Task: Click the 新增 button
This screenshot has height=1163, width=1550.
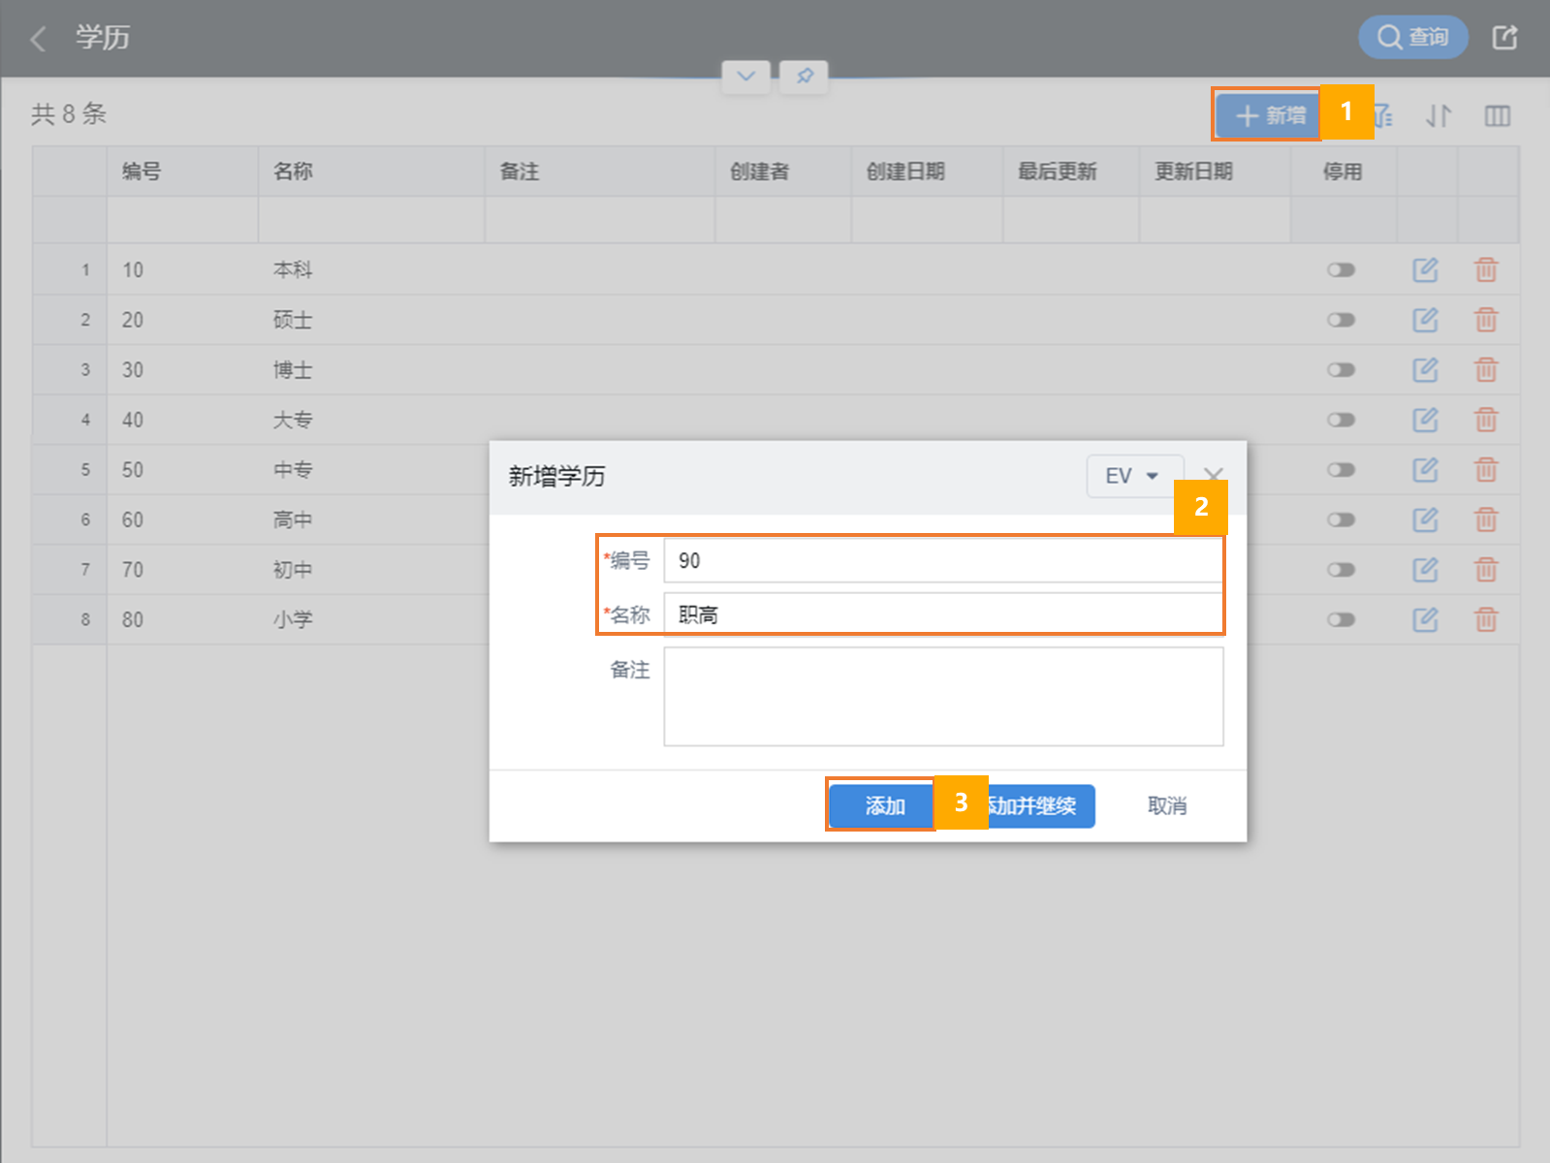Action: pyautogui.click(x=1267, y=115)
